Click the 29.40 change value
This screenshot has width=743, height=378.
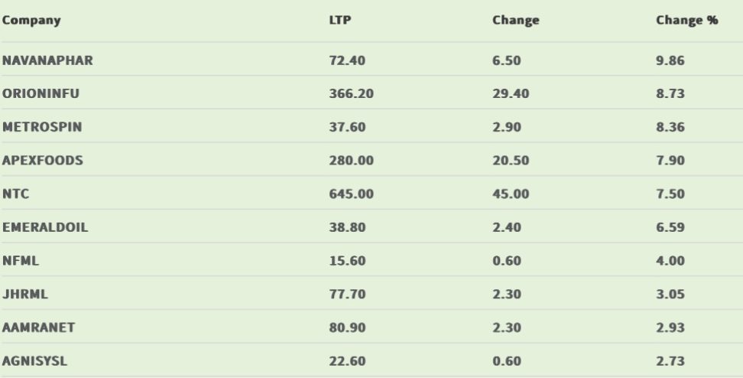coord(510,93)
